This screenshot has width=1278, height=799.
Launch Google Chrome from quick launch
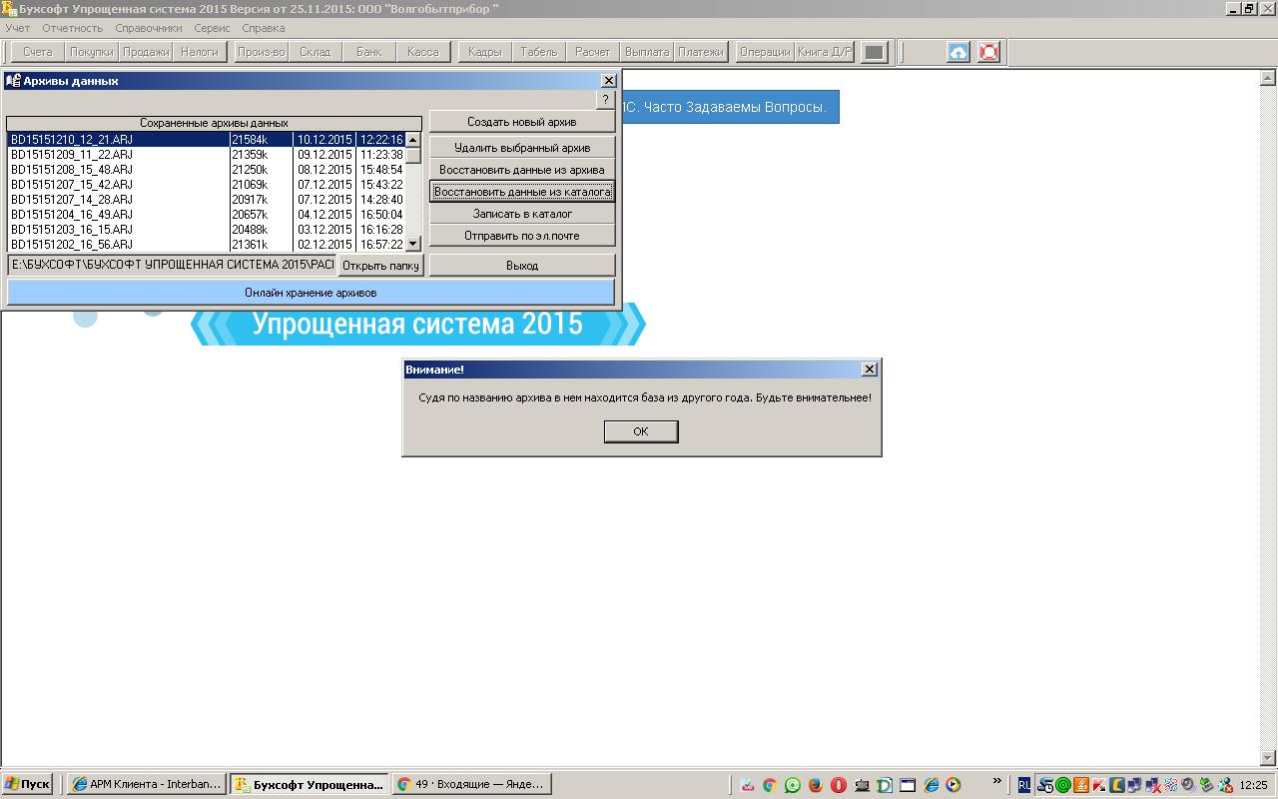(769, 785)
